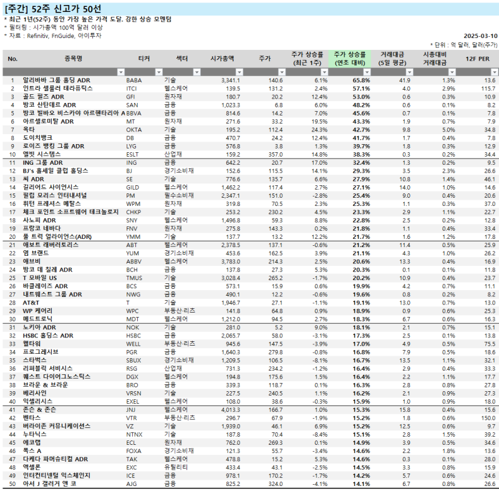Select the 인트라 셀룰러 테라퓨틱스 cell
This screenshot has width=499, height=491.
tap(57, 89)
